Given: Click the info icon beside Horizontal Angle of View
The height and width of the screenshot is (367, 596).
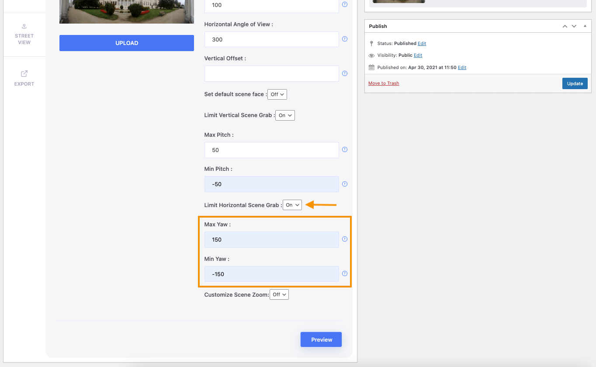Looking at the screenshot, I should coord(345,39).
